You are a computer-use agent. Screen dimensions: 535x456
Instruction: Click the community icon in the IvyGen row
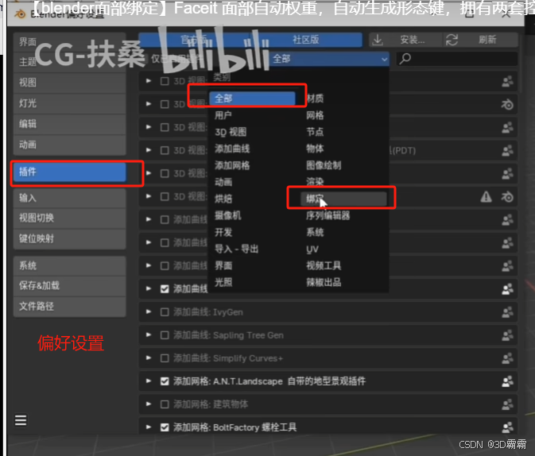(x=507, y=312)
